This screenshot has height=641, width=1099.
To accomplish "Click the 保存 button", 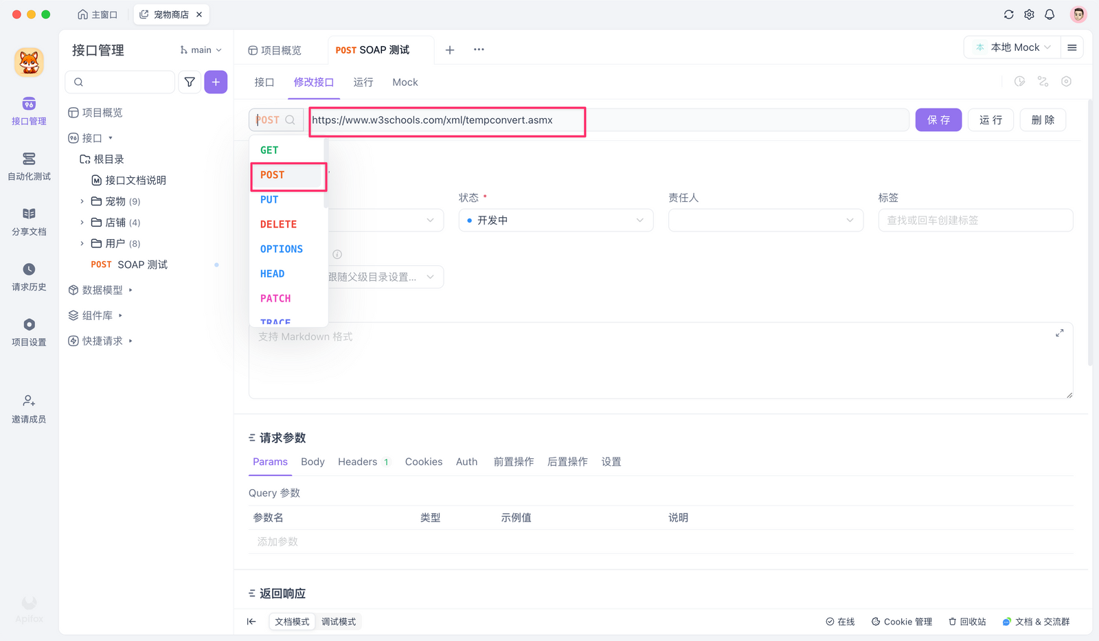I will [938, 120].
